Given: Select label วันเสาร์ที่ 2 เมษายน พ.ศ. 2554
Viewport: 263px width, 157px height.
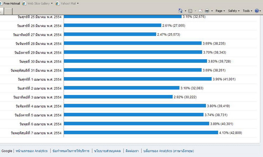Looking at the screenshot, I should point(39,88).
